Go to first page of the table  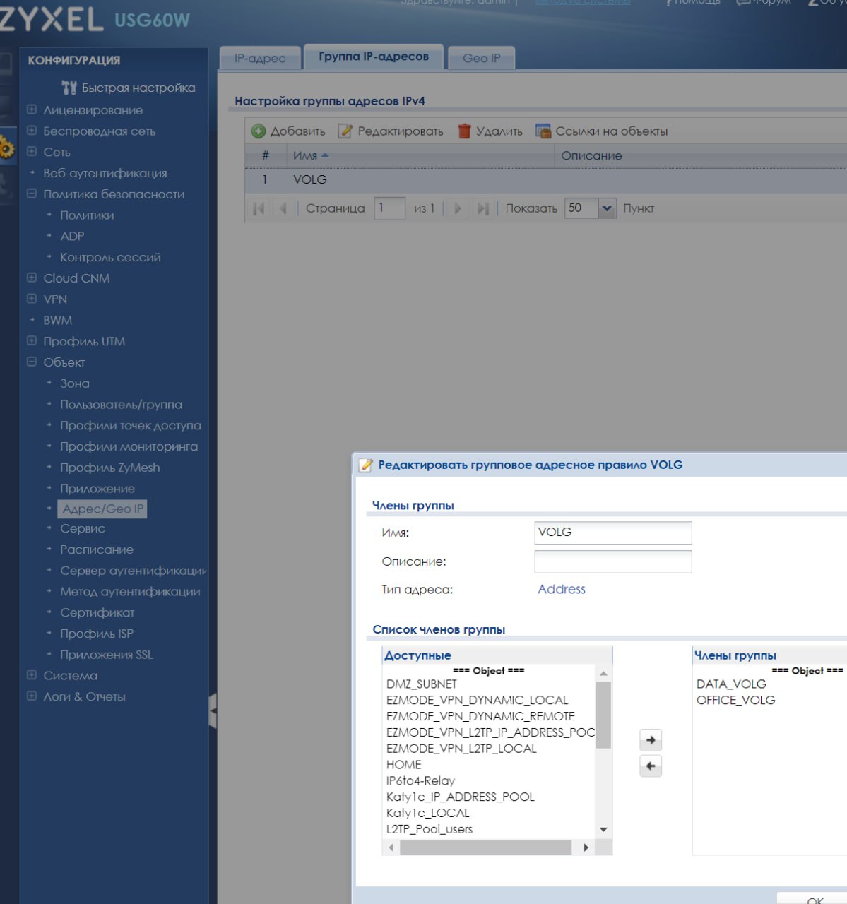point(259,208)
